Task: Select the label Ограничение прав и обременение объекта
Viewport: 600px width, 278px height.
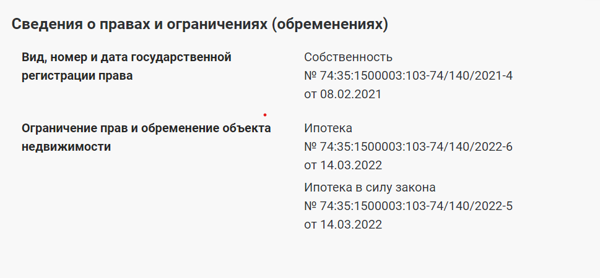Action: click(x=146, y=128)
